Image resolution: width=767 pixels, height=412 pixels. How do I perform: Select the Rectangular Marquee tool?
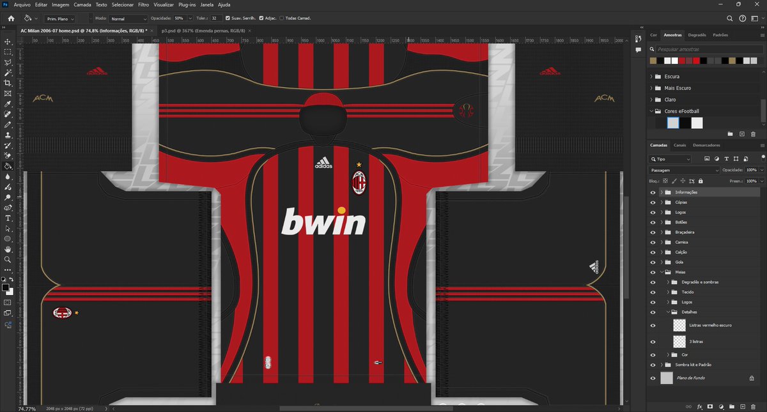point(8,52)
